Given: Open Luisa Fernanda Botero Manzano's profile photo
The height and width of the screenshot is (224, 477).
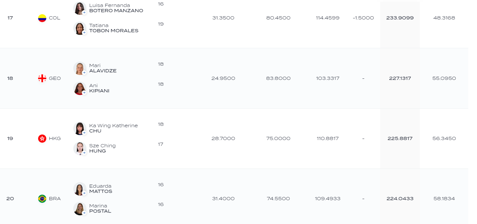Looking at the screenshot, I should pyautogui.click(x=80, y=8).
